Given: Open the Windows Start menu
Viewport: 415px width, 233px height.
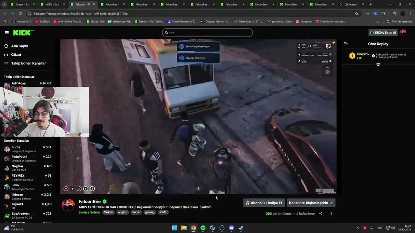Looking at the screenshot, I should coord(174,228).
